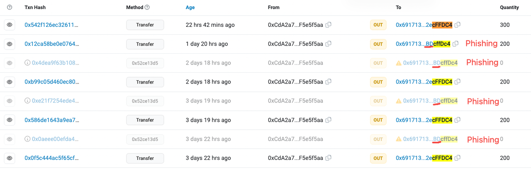The width and height of the screenshot is (531, 169).
Task: Open To address 0x691713...2ecFFDC4 in first row
Action: click(424, 25)
